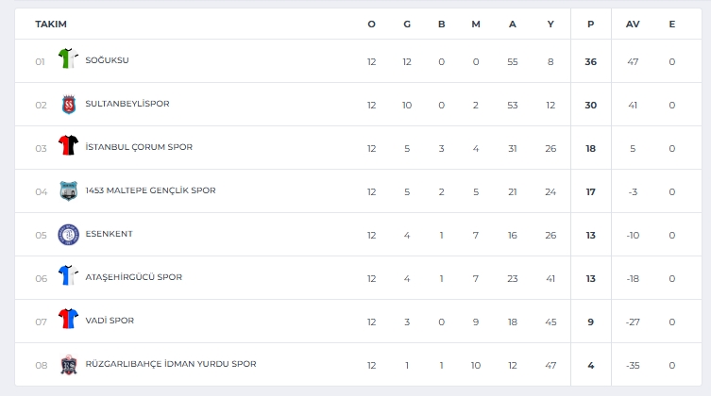Click Soğuksu's 36 points value
Viewport: 711px width, 396px height.
point(590,61)
